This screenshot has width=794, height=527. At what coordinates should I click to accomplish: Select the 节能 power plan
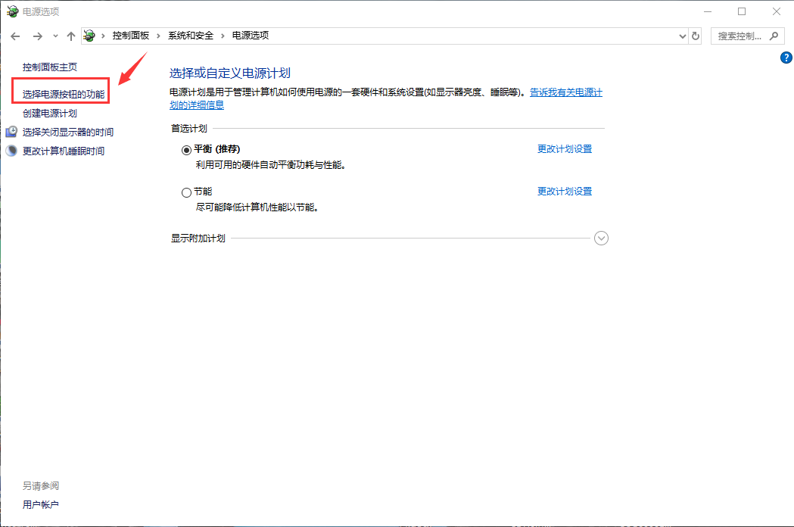186,192
